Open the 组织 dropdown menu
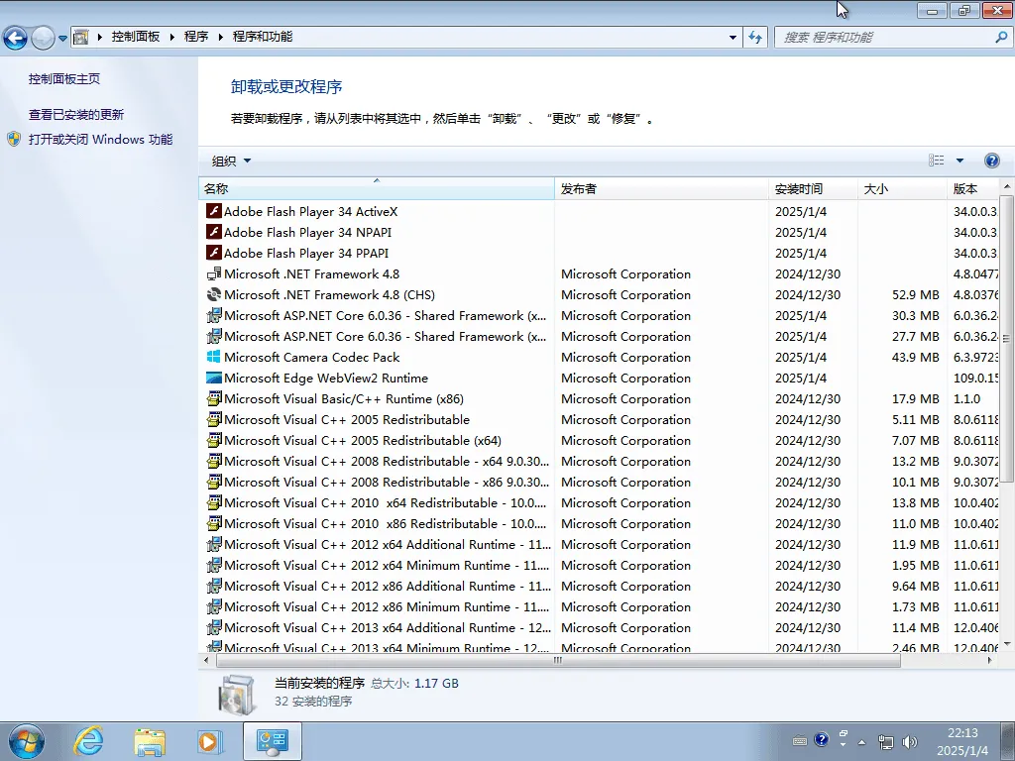1015x761 pixels. tap(231, 161)
